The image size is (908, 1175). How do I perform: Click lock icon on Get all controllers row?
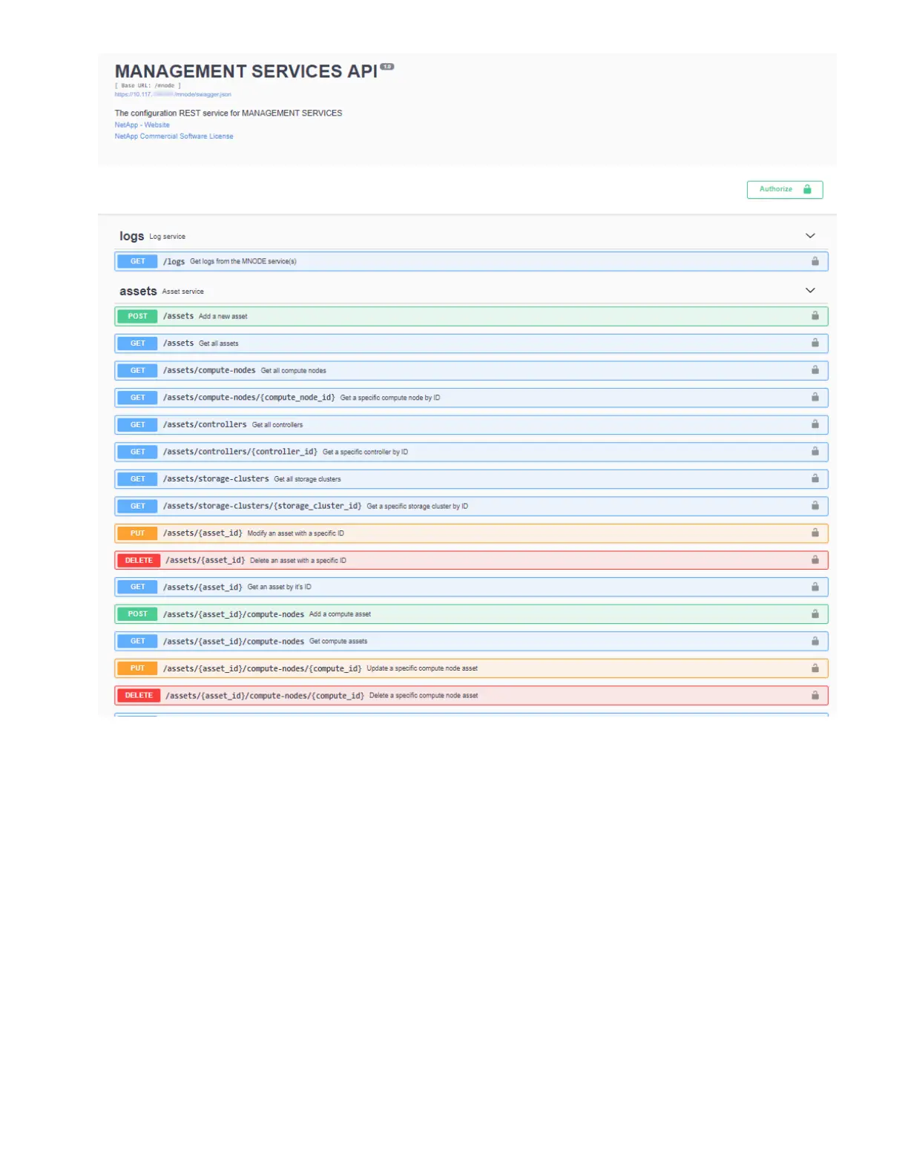pos(815,424)
